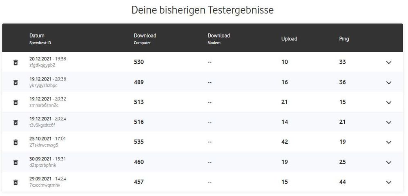Image resolution: width=408 pixels, height=196 pixels.
Task: Delete the 19.12.2021 20:36 test result
Action: click(16, 82)
